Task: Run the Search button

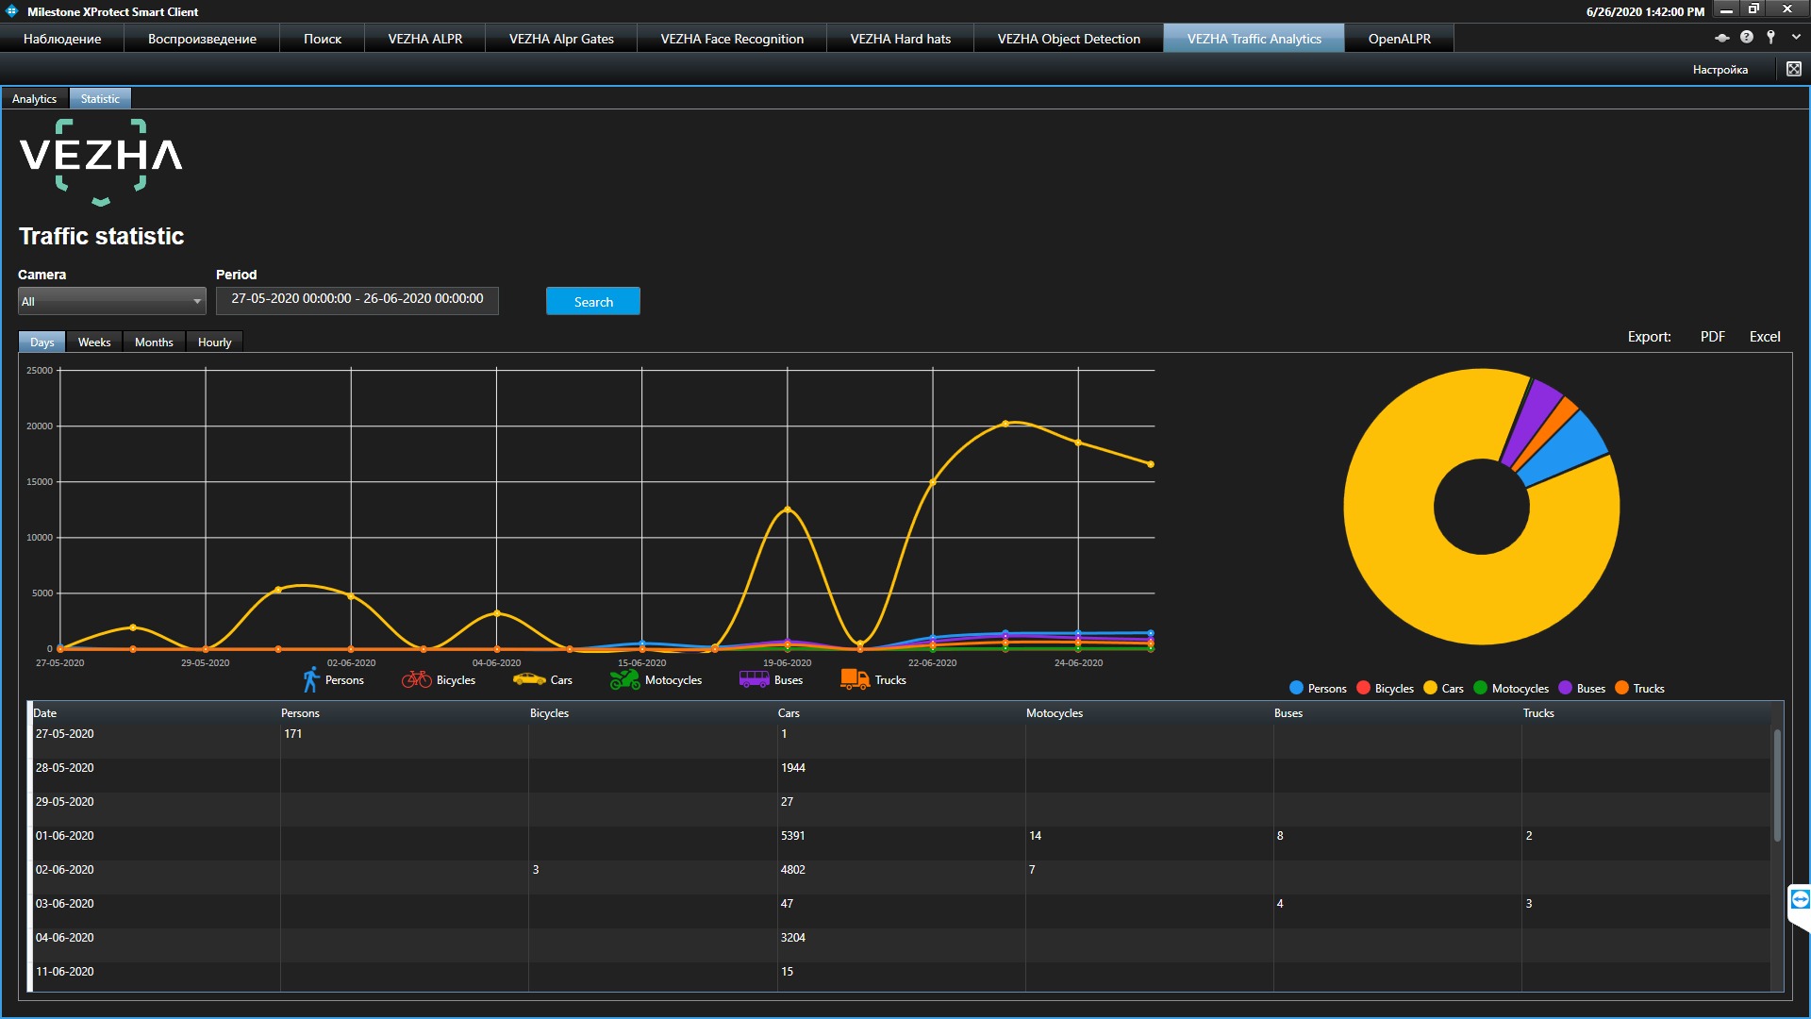Action: pyautogui.click(x=592, y=301)
